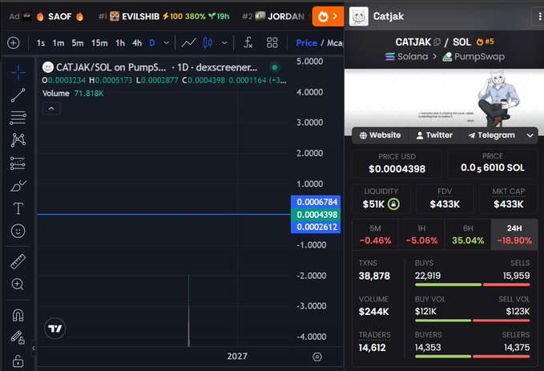Image resolution: width=544 pixels, height=371 pixels.
Task: Select the 6H stats tab
Action: [x=468, y=234]
